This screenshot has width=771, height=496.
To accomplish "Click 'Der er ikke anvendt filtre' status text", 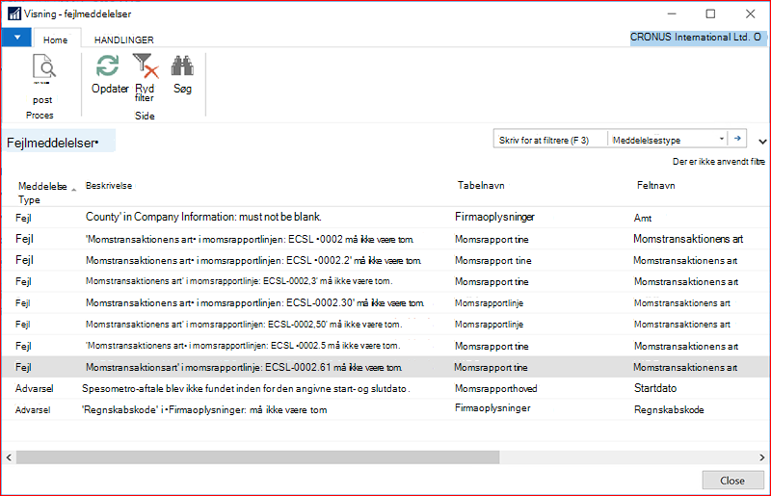I will pos(718,161).
